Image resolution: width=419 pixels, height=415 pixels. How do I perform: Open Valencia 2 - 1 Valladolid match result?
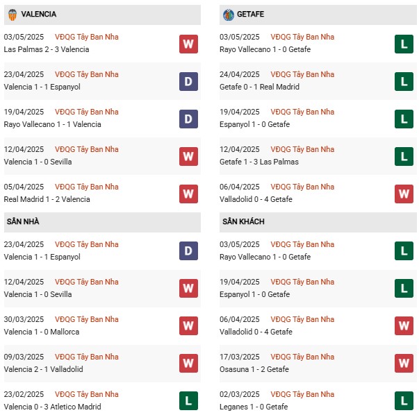(x=43, y=369)
